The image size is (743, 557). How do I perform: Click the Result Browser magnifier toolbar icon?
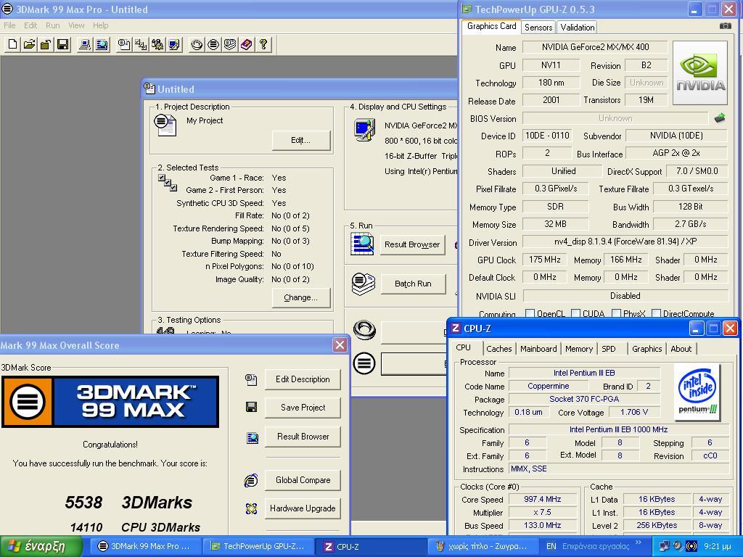(x=102, y=45)
